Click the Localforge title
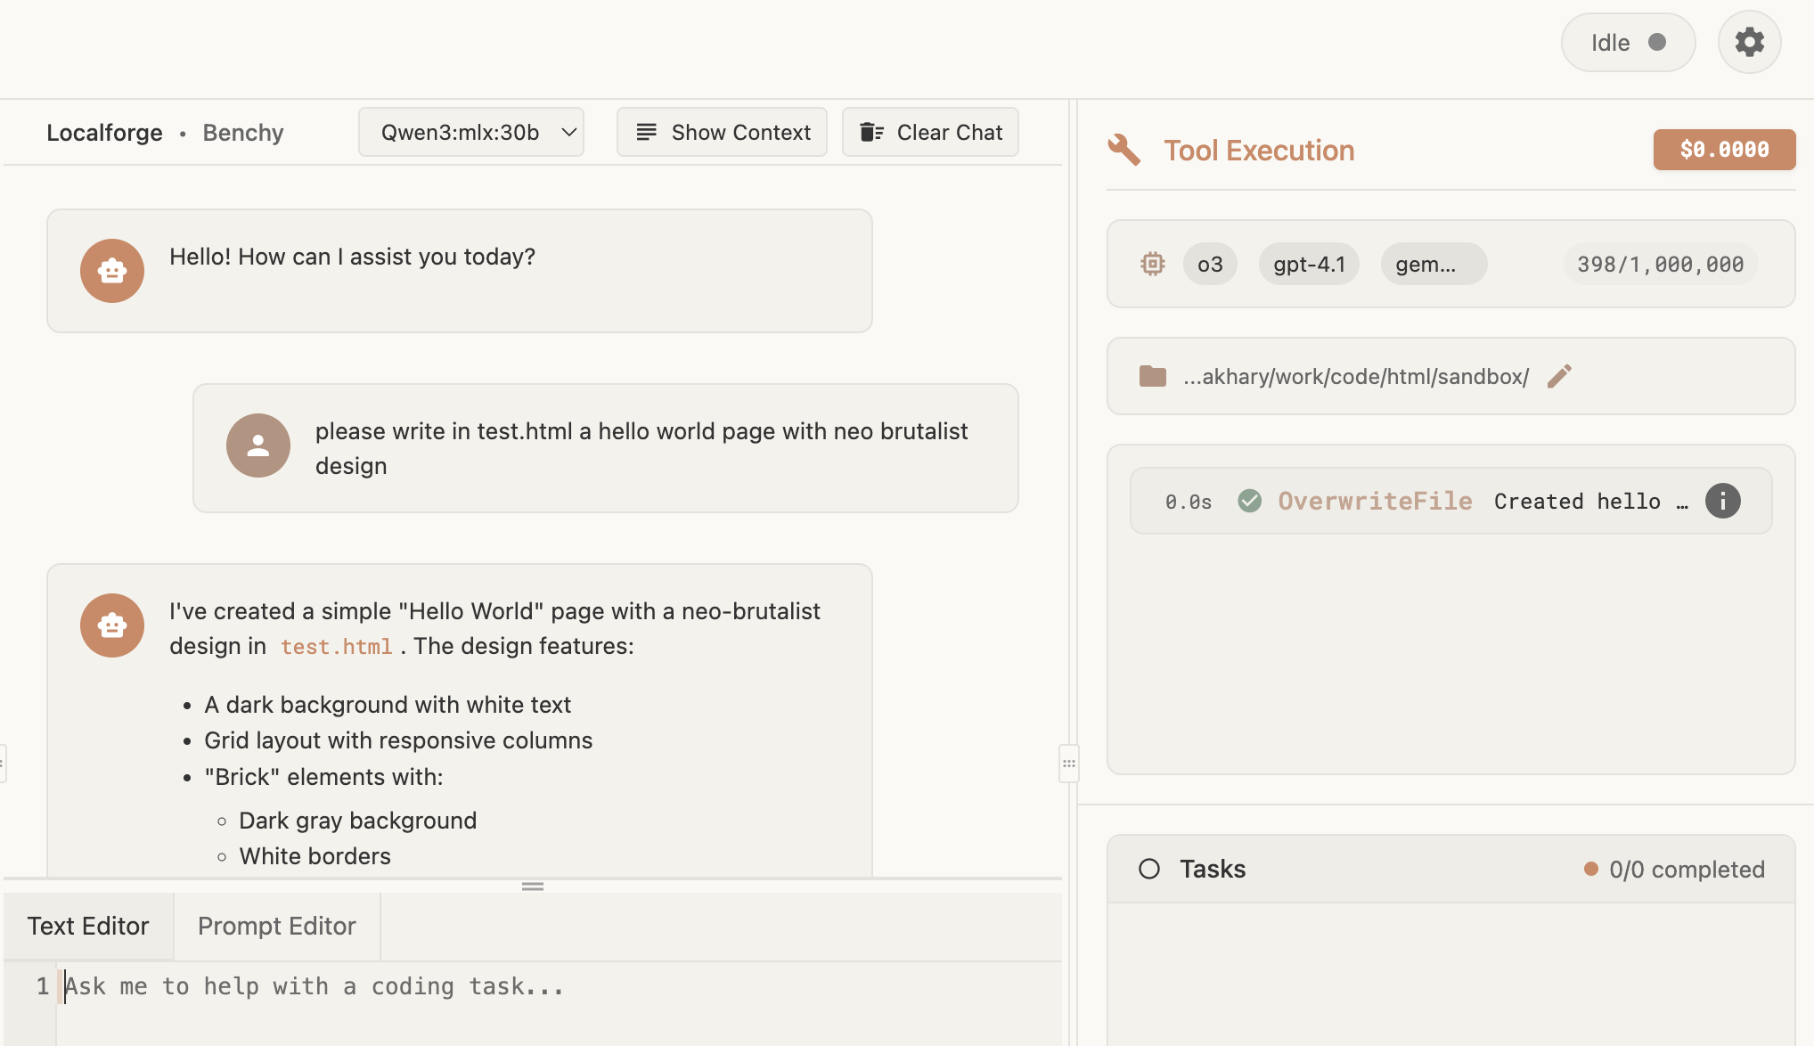1814x1046 pixels. [104, 133]
